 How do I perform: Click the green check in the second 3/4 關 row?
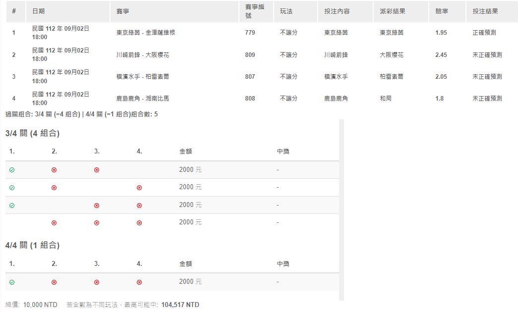pyautogui.click(x=12, y=188)
